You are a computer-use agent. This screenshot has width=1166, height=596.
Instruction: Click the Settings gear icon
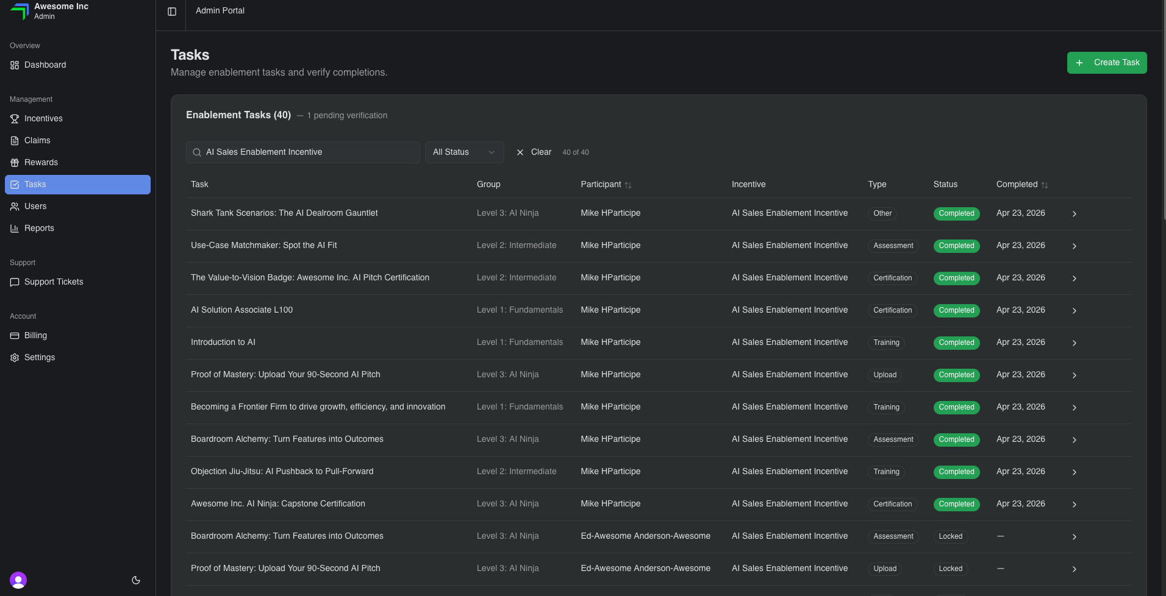coord(15,358)
